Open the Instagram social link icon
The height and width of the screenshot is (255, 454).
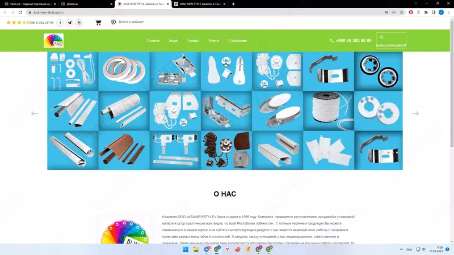click(x=79, y=23)
